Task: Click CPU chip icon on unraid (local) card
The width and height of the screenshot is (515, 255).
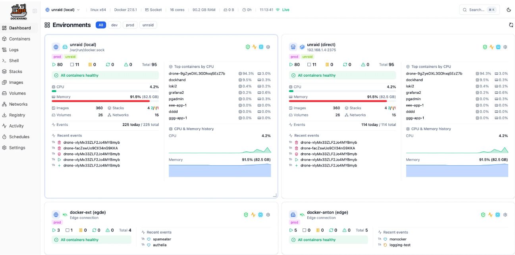Action: click(261, 47)
